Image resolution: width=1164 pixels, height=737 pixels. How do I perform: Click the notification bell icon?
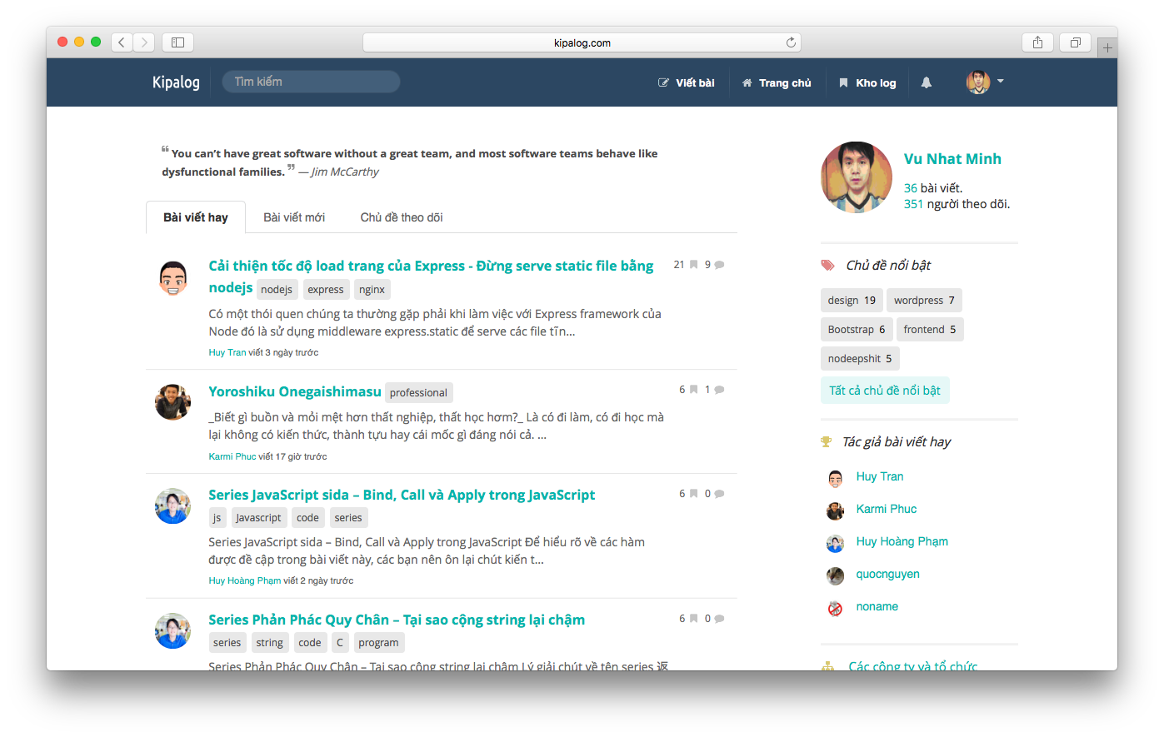[926, 82]
